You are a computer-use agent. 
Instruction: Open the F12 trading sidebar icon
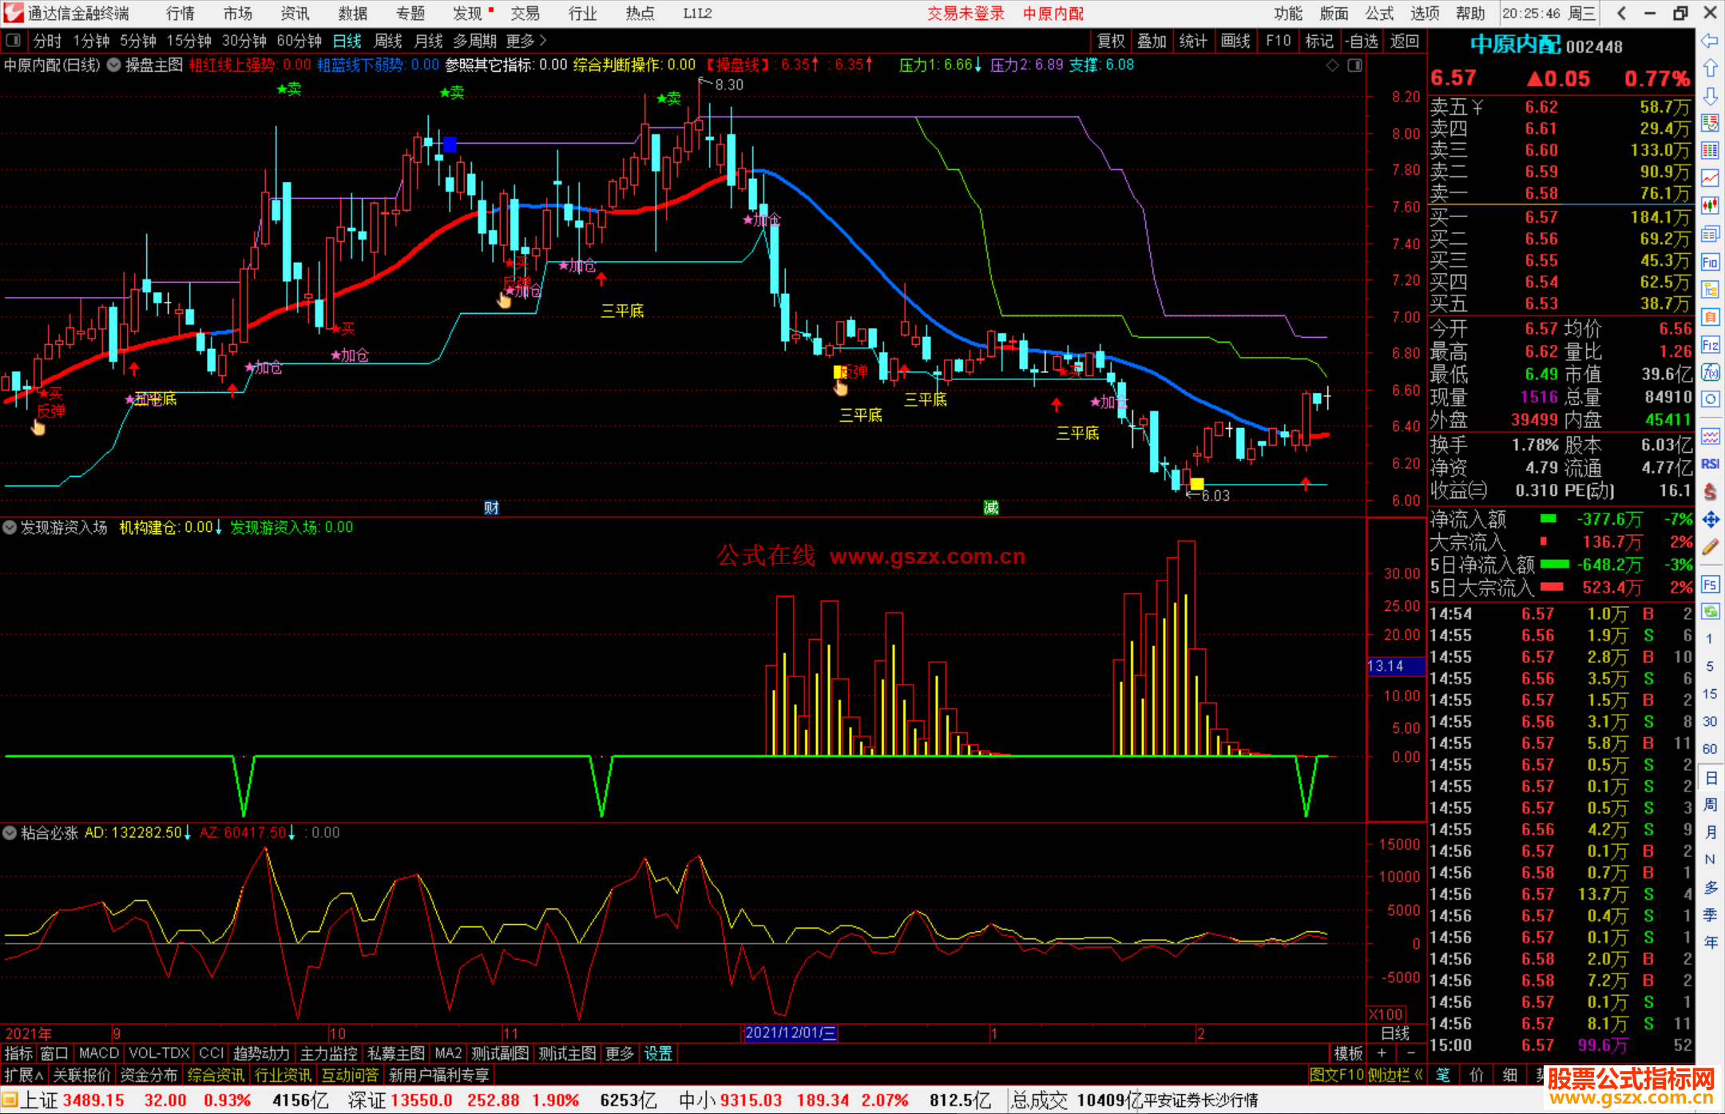coord(1710,345)
